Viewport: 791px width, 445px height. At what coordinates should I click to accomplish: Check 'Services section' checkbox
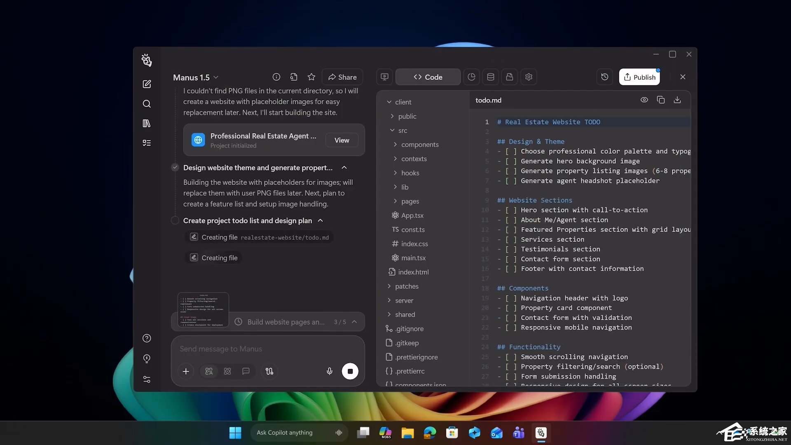point(511,239)
